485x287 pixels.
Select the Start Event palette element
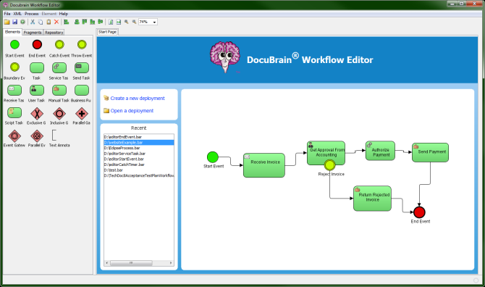[x=14, y=45]
